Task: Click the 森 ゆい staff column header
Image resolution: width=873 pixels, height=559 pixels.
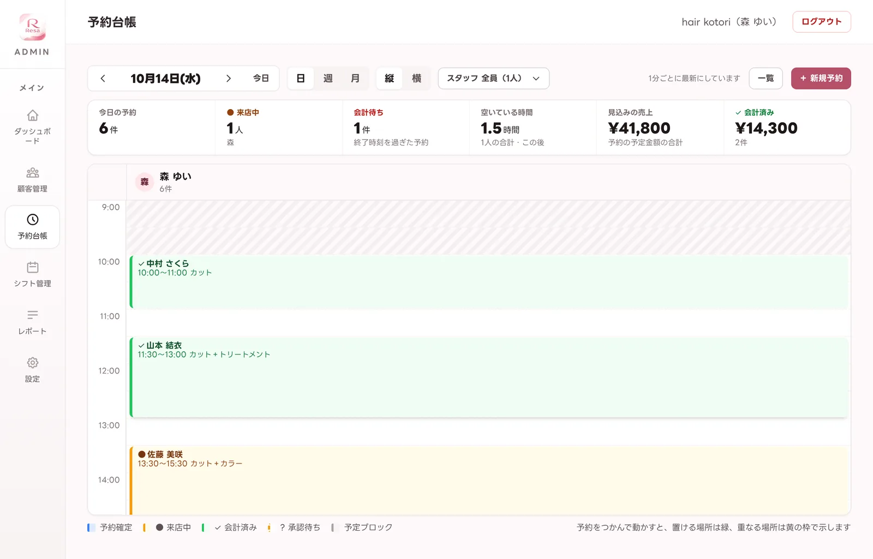Action: [488, 182]
